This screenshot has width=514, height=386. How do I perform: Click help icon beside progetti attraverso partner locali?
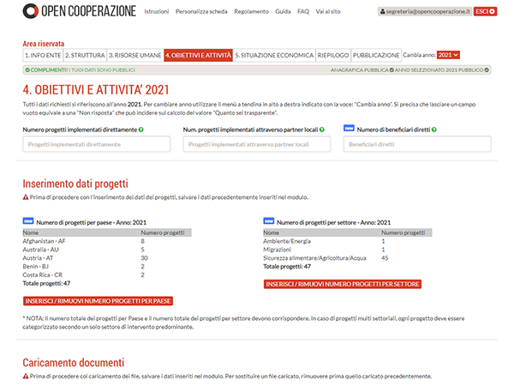point(322,130)
